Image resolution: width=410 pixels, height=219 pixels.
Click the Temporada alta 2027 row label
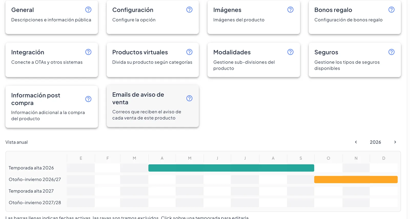coord(31,191)
